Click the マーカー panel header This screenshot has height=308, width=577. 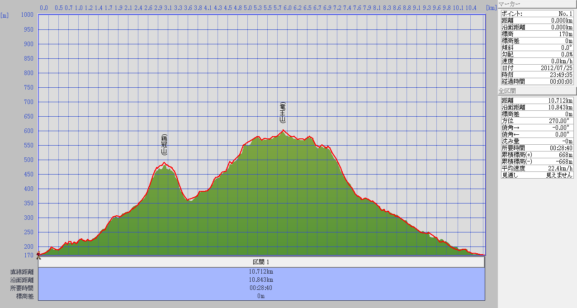click(x=537, y=4)
